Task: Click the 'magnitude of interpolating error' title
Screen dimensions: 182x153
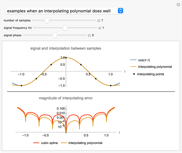Action: point(66,98)
